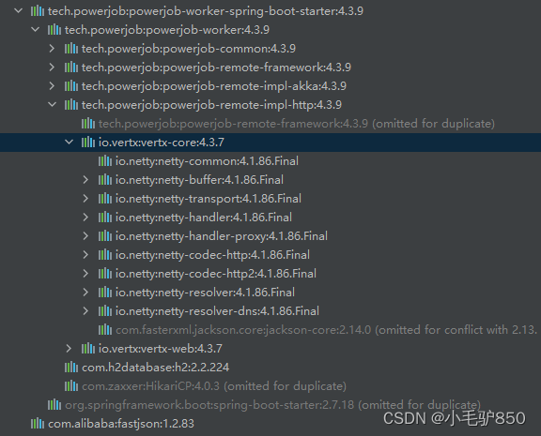Click library icon of powerjob-worker-spring-boot-starter

point(38,11)
